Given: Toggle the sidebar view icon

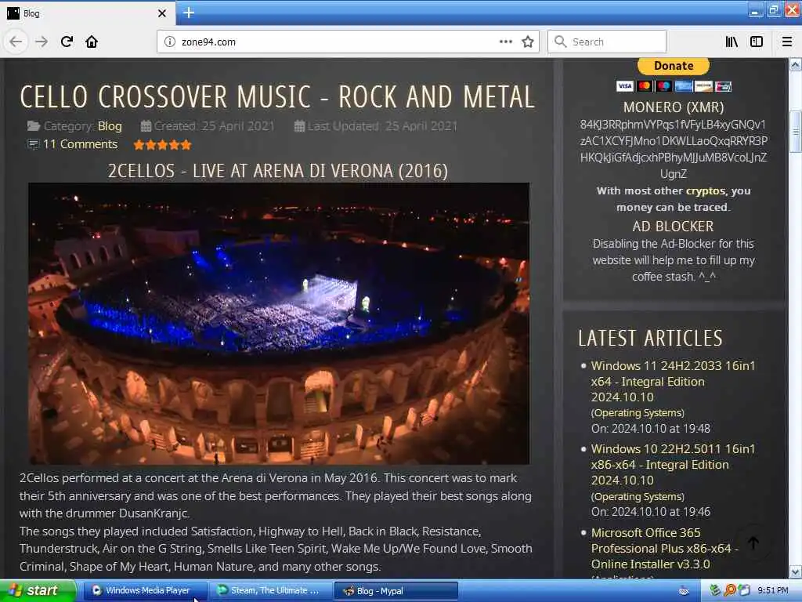Looking at the screenshot, I should click(x=757, y=42).
